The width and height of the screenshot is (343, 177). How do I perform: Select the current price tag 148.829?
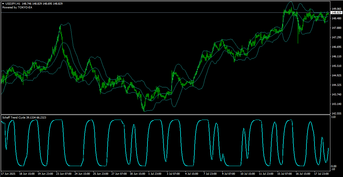[337, 13]
